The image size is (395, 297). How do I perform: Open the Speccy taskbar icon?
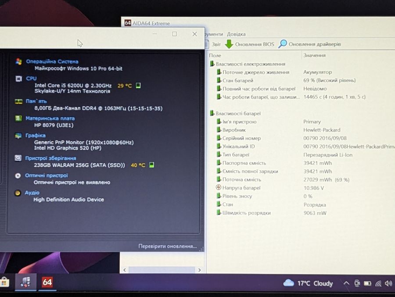coord(25,282)
